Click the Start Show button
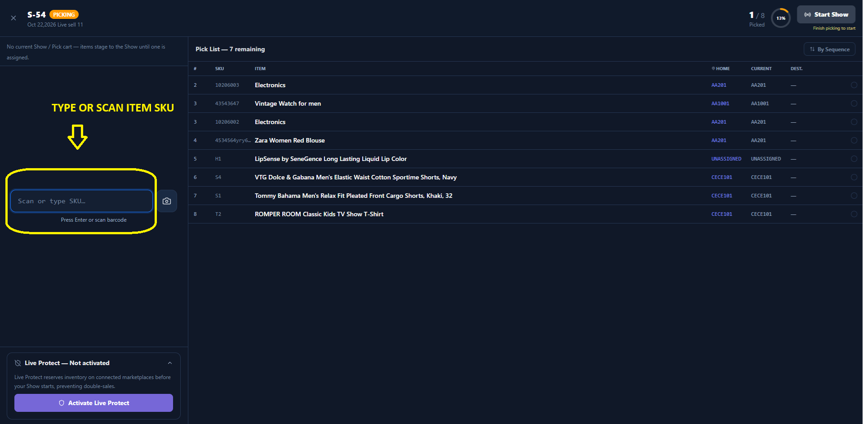Viewport: 863px width, 424px height. [826, 14]
